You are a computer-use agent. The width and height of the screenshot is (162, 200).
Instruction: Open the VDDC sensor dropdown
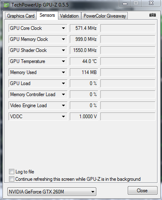click(63, 117)
